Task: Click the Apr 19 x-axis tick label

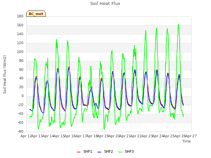Action: 103,136
